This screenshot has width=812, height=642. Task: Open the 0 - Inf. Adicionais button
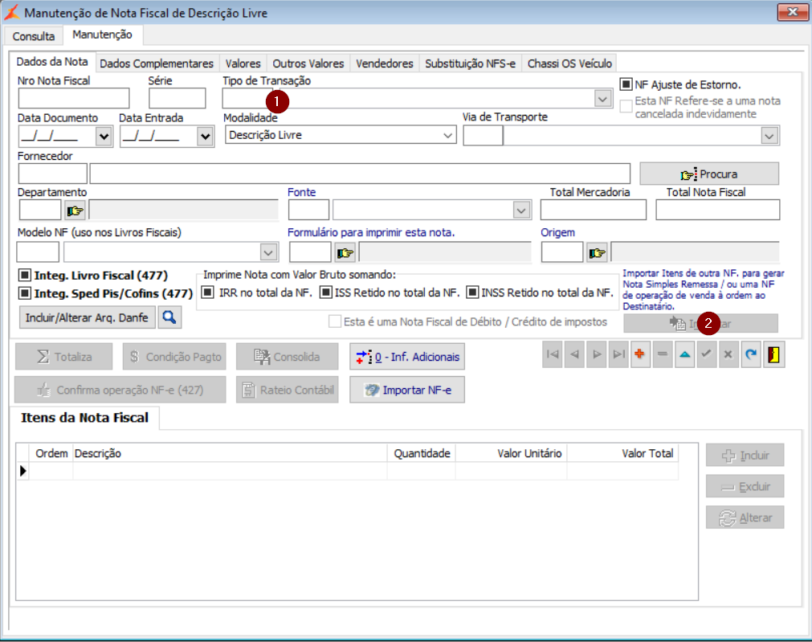click(x=406, y=356)
